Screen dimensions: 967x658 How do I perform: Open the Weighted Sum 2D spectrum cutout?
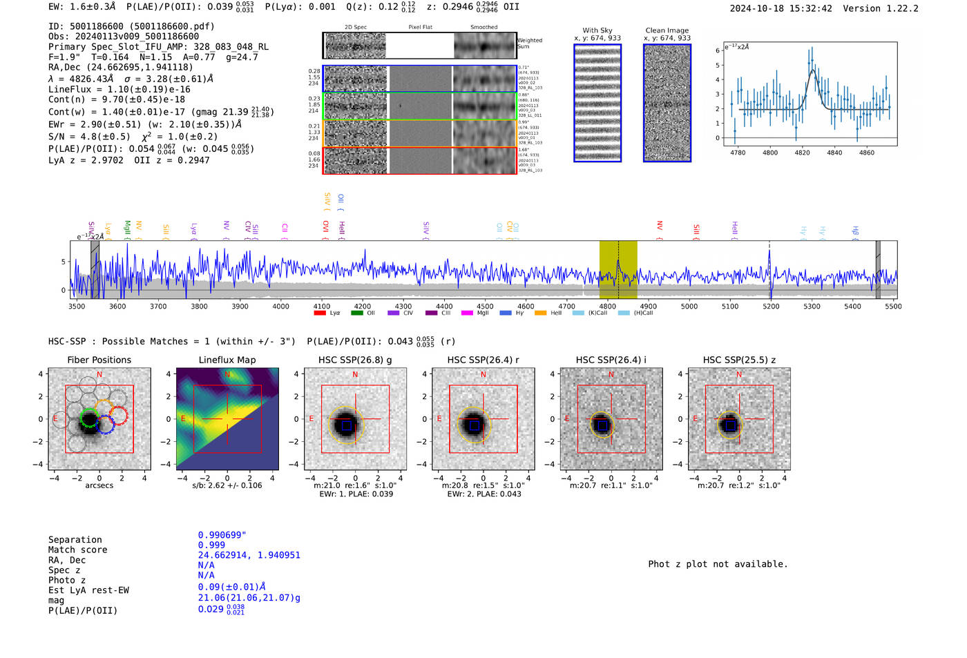pos(419,46)
